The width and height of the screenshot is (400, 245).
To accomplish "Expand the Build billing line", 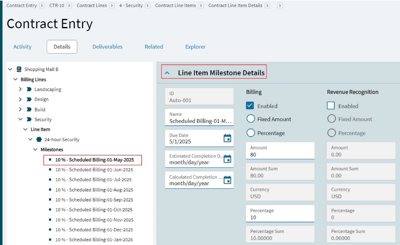I will [20, 109].
